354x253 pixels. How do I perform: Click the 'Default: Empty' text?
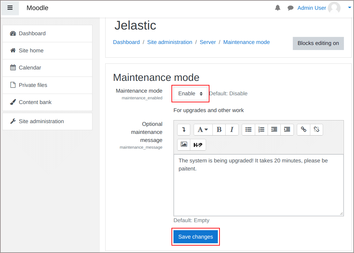[191, 220]
